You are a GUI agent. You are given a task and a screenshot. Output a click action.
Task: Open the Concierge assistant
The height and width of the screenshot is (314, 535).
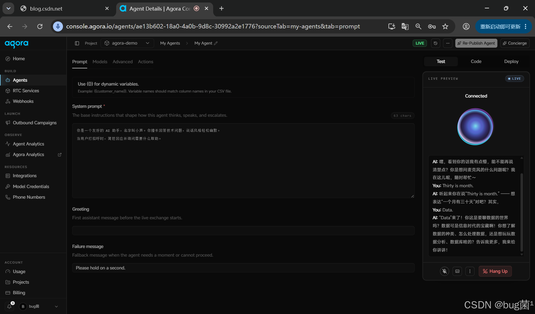515,43
